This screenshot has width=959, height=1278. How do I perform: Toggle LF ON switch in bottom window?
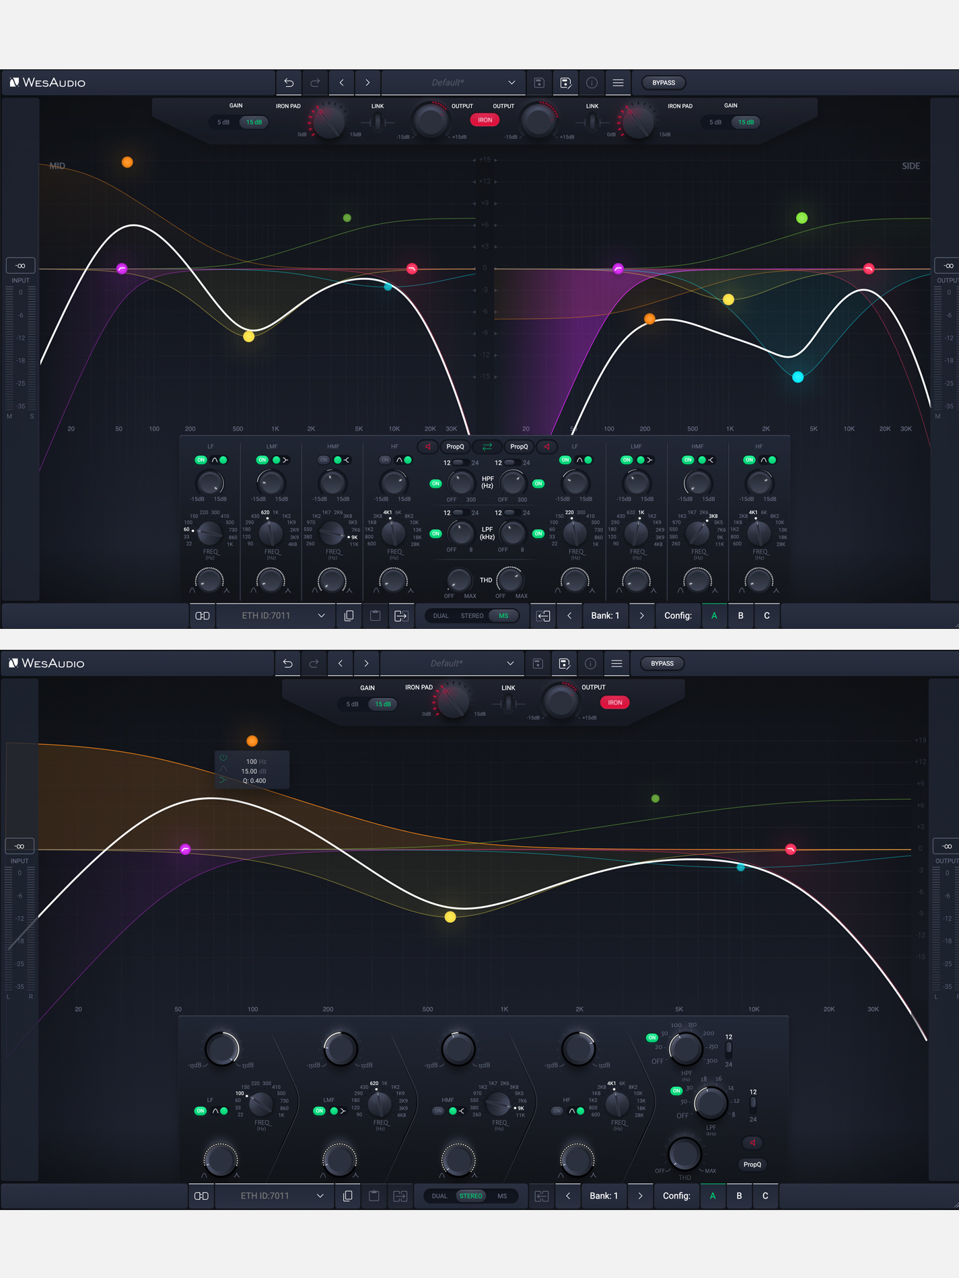(200, 1111)
